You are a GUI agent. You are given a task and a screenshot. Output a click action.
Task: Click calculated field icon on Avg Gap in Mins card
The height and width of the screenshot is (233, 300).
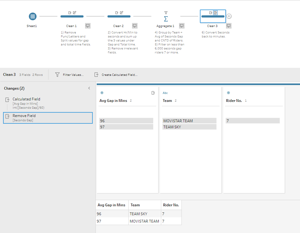pos(153,93)
